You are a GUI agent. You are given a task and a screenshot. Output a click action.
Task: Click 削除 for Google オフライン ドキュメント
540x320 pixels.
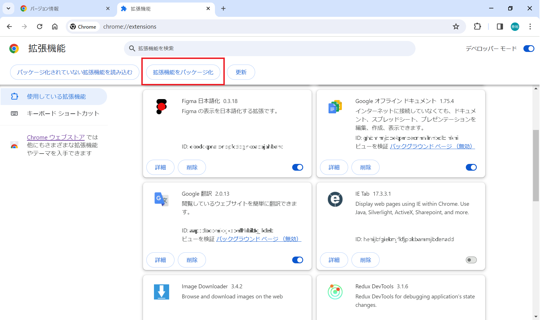click(x=366, y=167)
